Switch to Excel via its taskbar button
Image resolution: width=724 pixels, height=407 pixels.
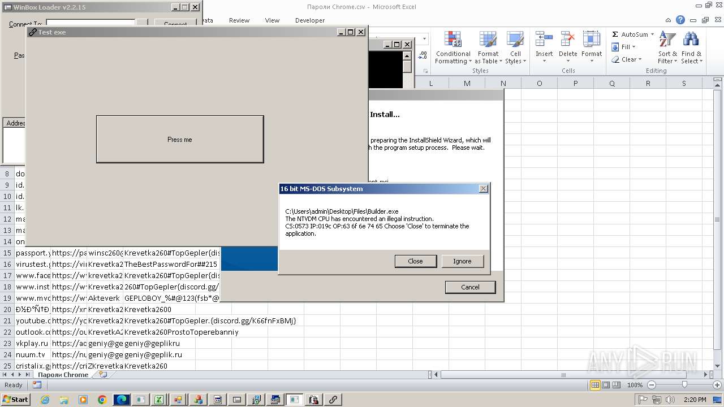coord(160,400)
